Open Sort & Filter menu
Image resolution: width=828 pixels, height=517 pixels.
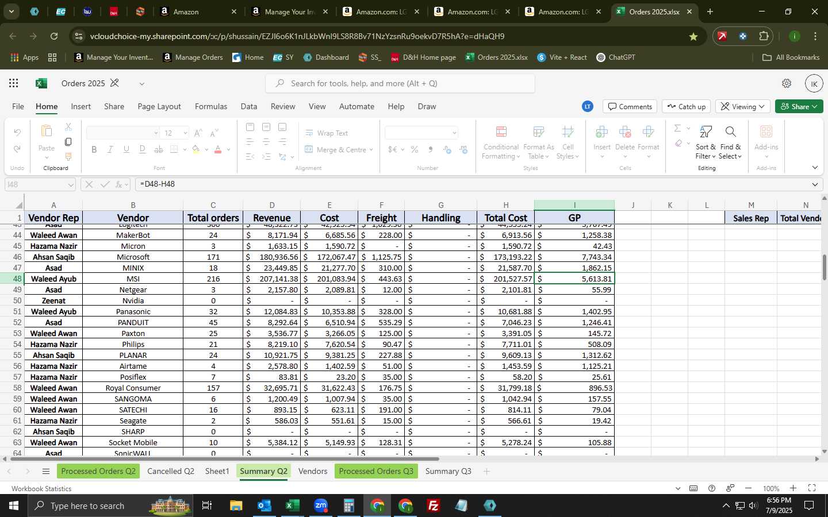point(706,143)
